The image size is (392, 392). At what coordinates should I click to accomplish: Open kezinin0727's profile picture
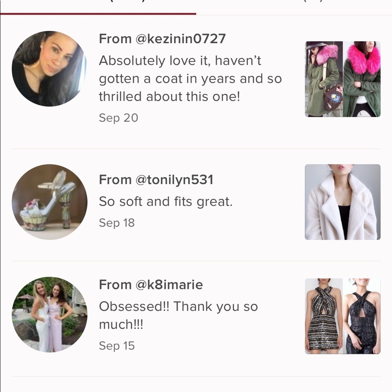point(49,69)
